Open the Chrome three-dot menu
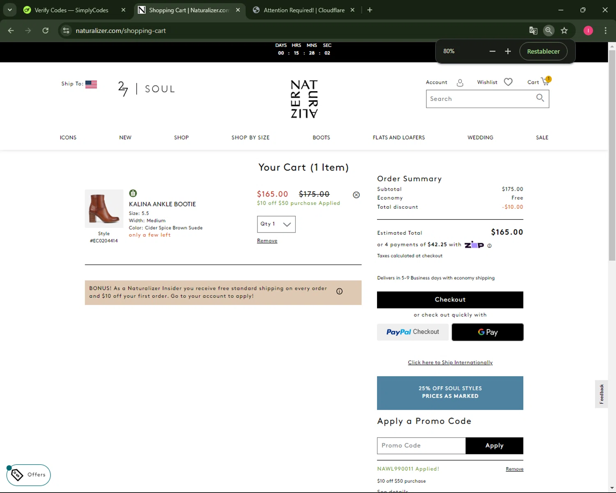Viewport: 616px width, 493px height. click(605, 30)
